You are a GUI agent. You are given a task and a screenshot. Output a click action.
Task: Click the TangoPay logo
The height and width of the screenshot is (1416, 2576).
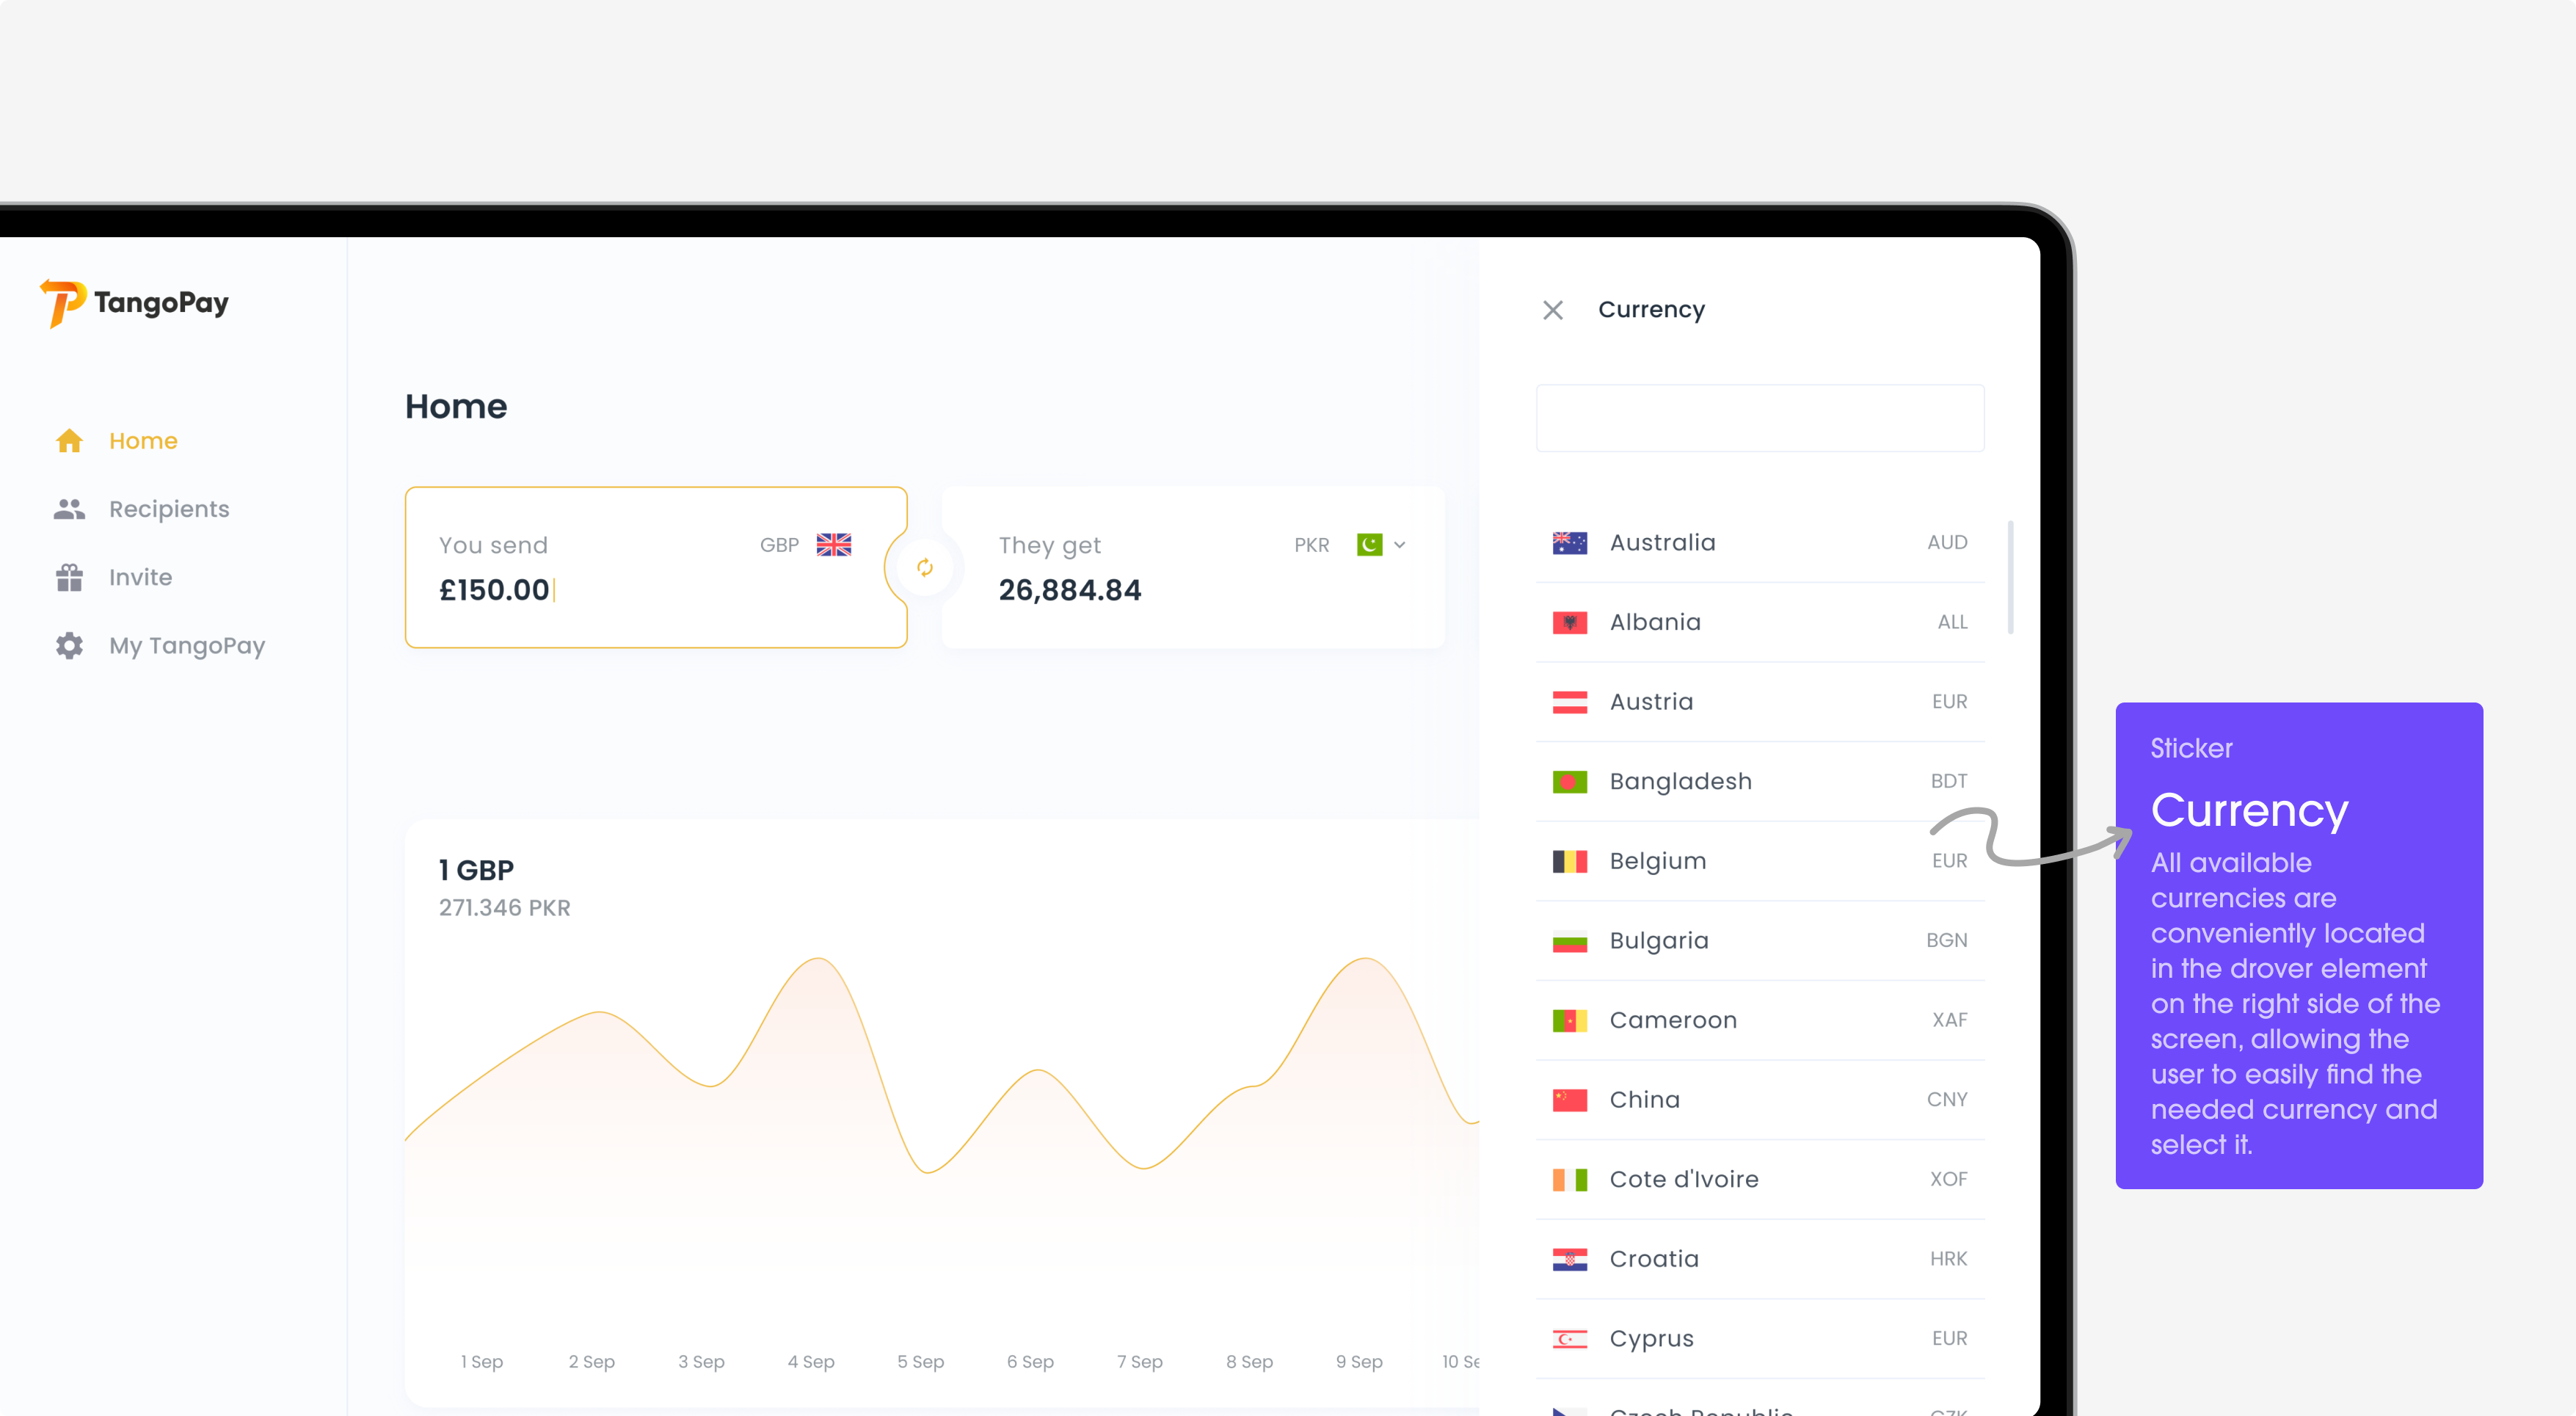point(134,303)
